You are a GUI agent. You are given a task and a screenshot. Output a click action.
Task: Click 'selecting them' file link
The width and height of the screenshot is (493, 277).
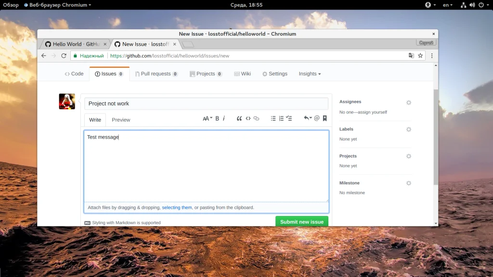(177, 208)
